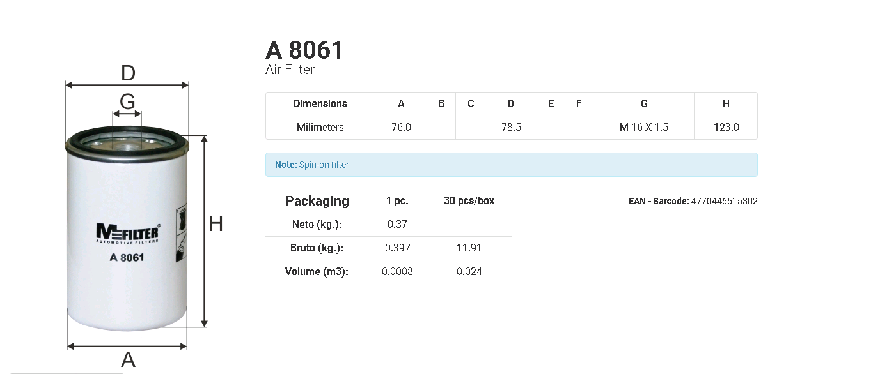Click the M 16 X 1.5 thread value

pyautogui.click(x=644, y=127)
